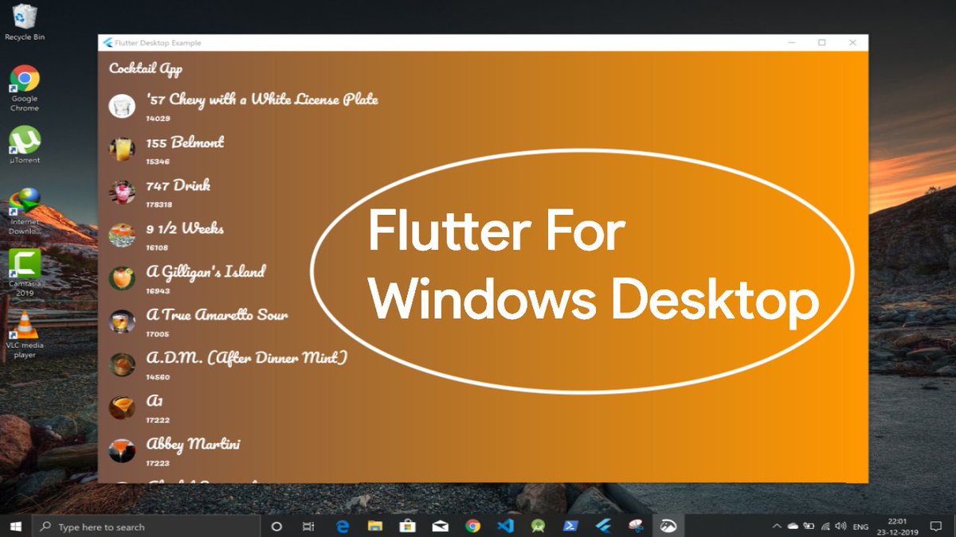Open Camtasia 2019 desktop shortcut
956x537 pixels.
(x=25, y=274)
